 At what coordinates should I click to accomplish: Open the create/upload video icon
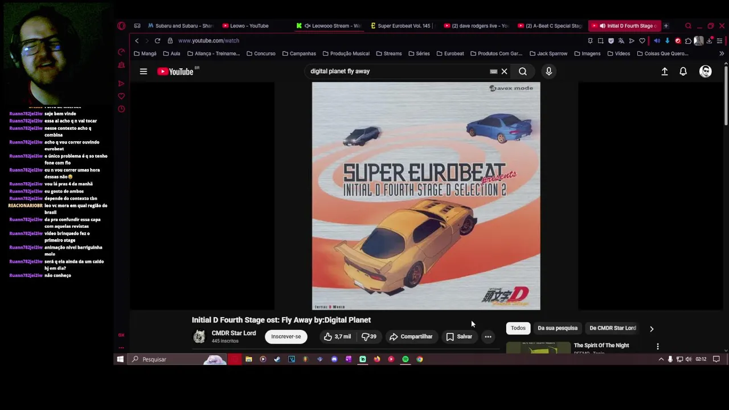665,72
